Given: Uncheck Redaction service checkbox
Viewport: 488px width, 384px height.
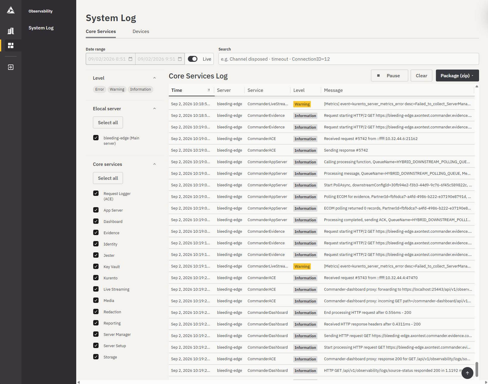Looking at the screenshot, I should pyautogui.click(x=96, y=311).
